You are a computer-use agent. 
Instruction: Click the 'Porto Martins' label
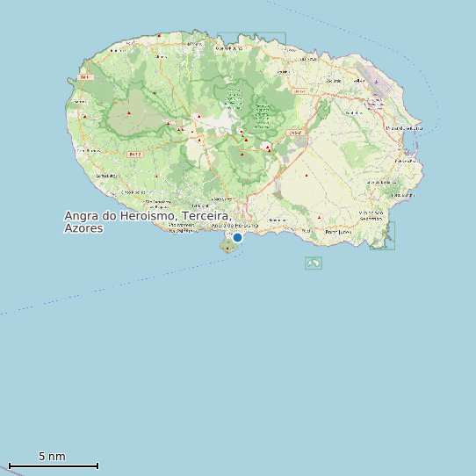coord(403,195)
